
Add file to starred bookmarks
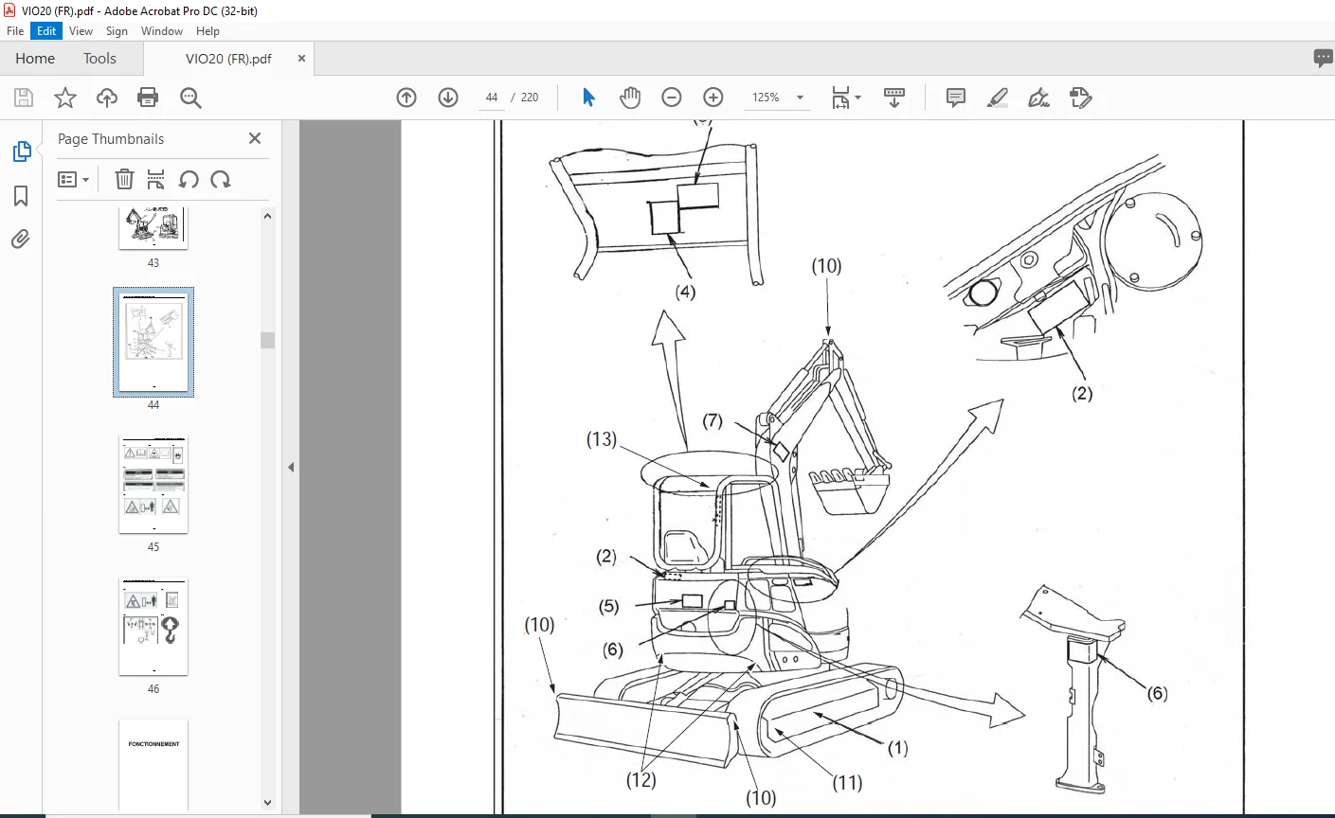(65, 98)
